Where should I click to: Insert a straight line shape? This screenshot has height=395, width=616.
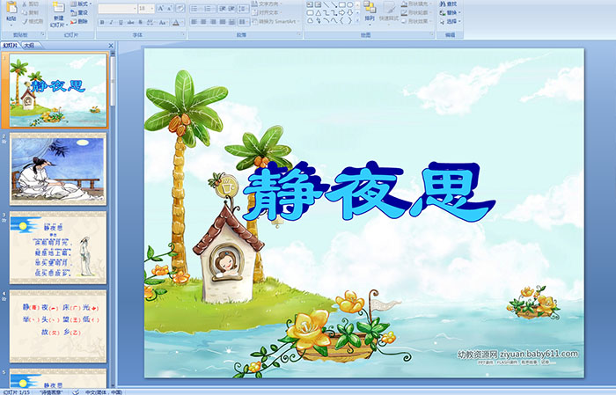pos(326,4)
